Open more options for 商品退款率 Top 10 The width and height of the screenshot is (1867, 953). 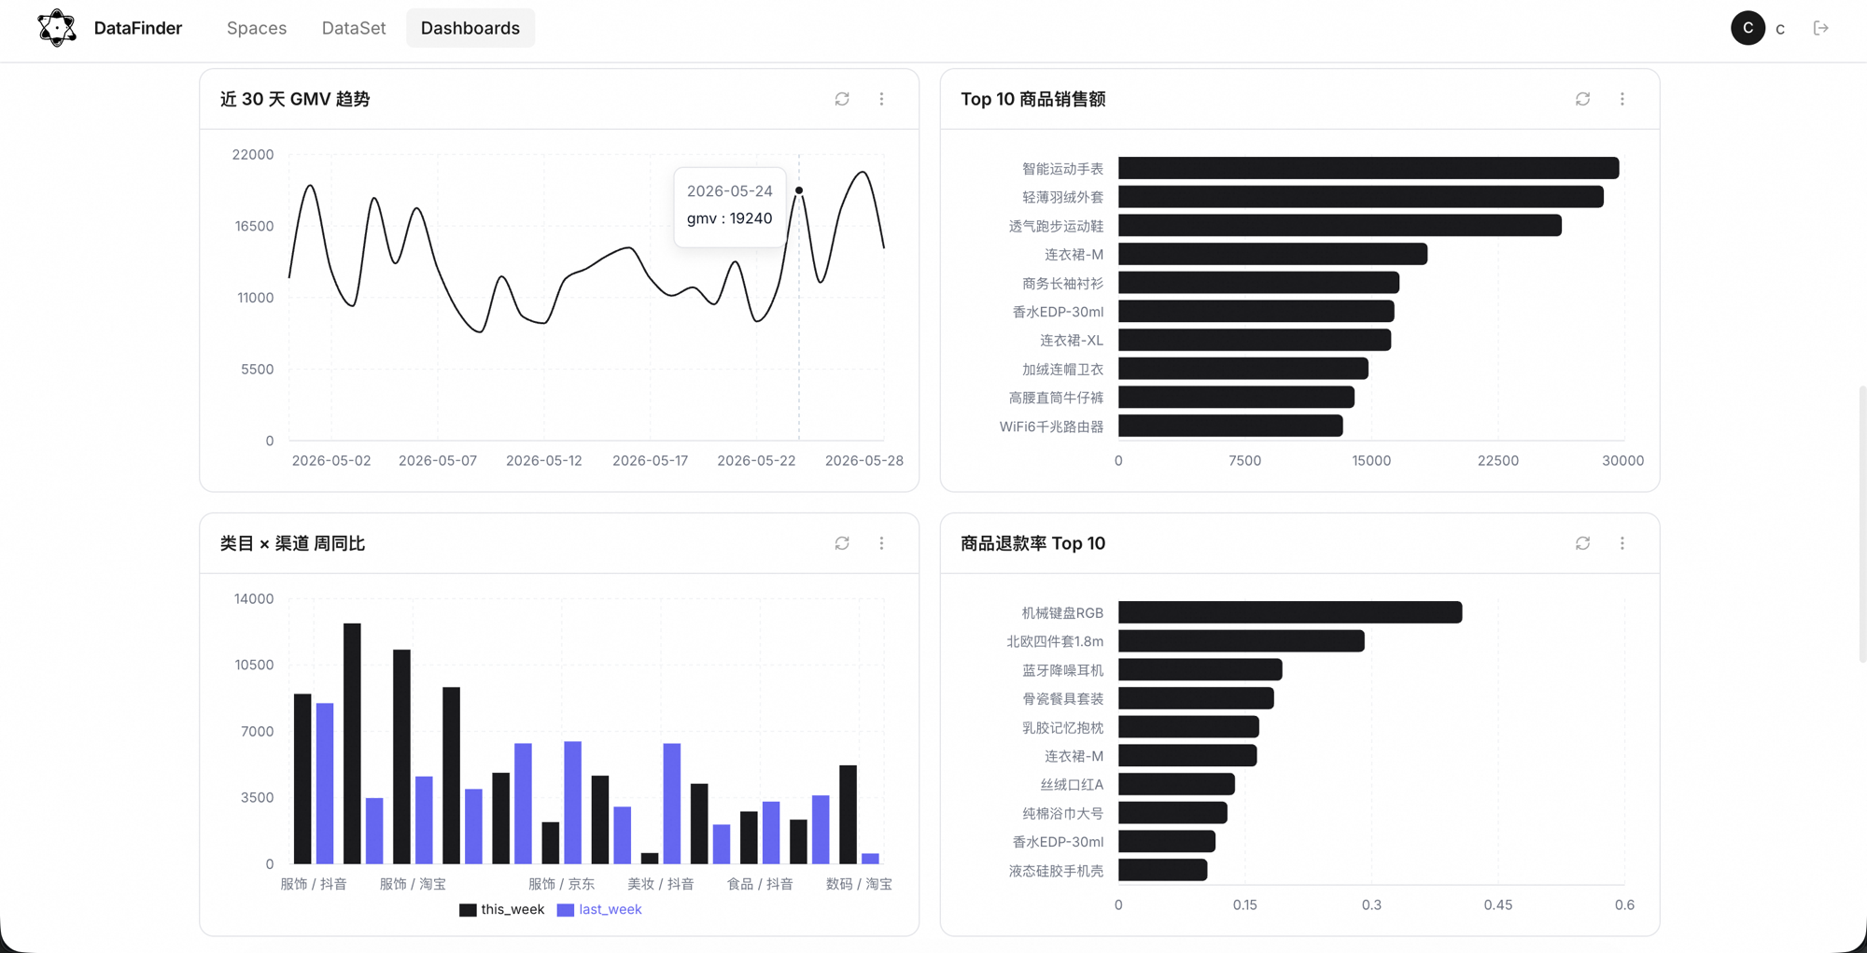click(x=1621, y=543)
